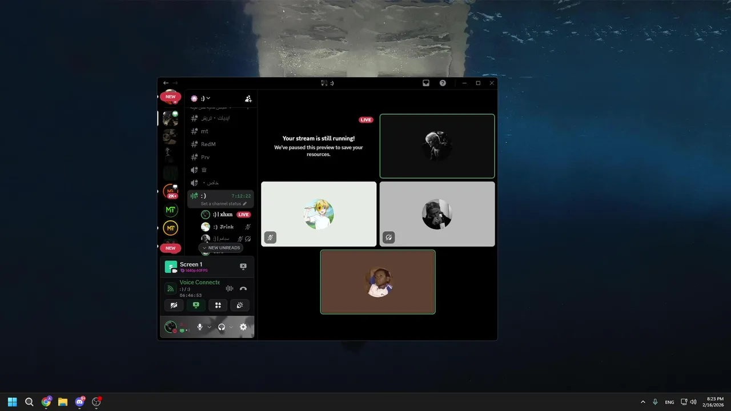This screenshot has width=731, height=411.
Task: Turn on camera
Action: [174, 305]
